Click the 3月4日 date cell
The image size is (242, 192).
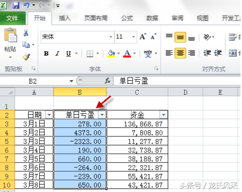point(34,150)
